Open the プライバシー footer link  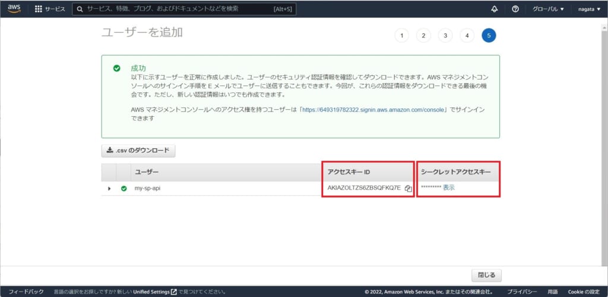522,292
